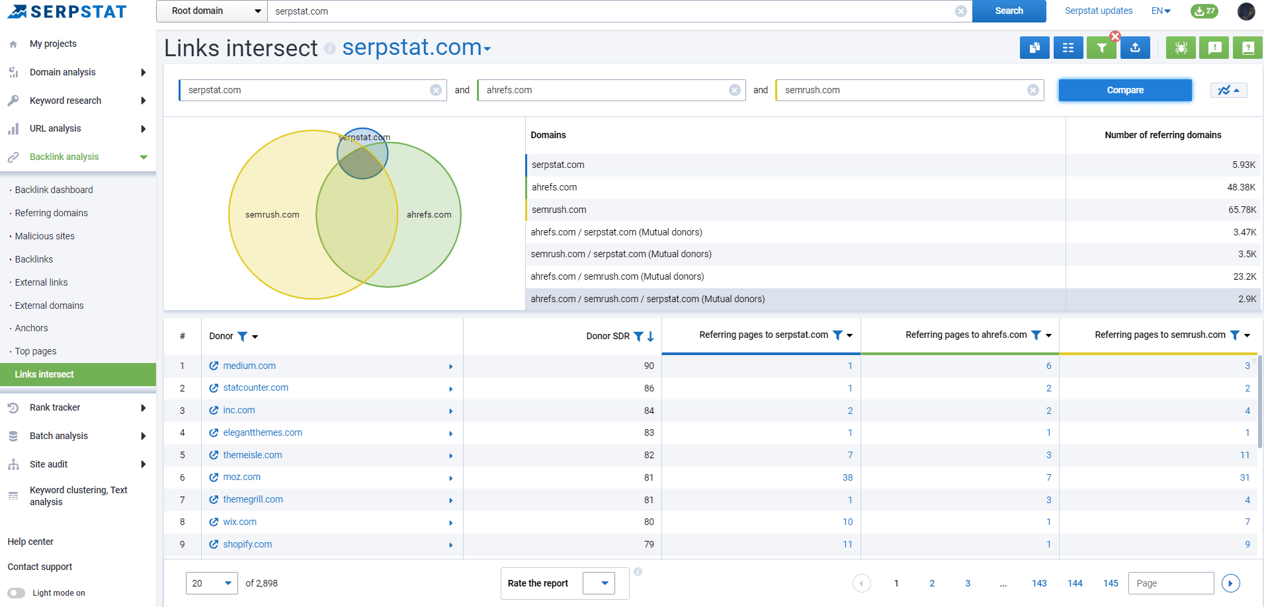Open the help book question icon
Image resolution: width=1264 pixels, height=607 pixels.
point(1248,48)
